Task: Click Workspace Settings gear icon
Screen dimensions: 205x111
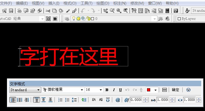Action: (48, 19)
